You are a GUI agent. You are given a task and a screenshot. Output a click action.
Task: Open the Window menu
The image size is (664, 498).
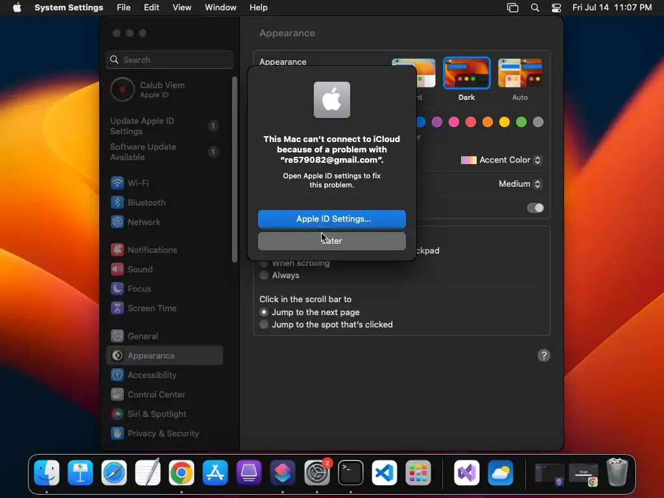coord(220,8)
